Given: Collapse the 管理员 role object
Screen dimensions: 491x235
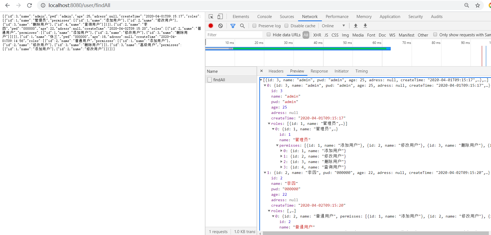Looking at the screenshot, I should point(273,129).
